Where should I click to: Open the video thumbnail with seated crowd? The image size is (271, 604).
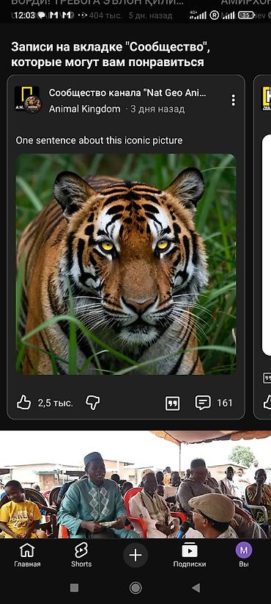click(135, 484)
